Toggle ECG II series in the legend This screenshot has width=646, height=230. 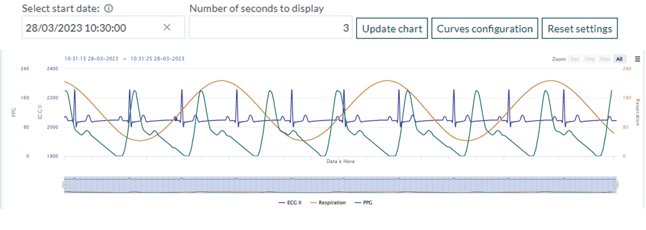pos(290,203)
